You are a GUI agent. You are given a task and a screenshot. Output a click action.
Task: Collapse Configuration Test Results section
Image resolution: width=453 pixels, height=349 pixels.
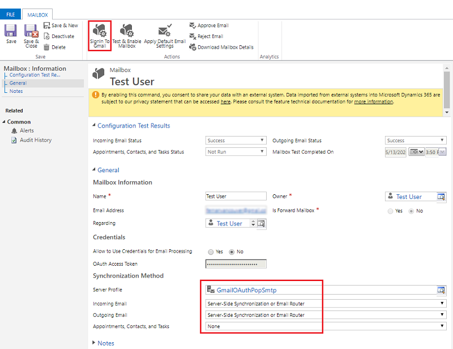[94, 125]
